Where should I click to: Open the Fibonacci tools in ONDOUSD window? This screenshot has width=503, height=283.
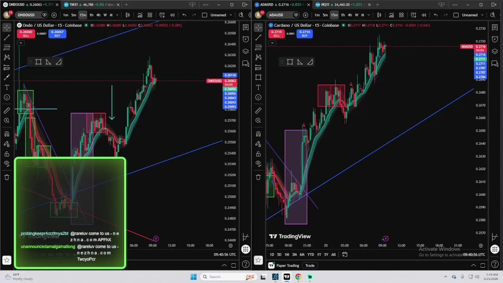(7, 47)
